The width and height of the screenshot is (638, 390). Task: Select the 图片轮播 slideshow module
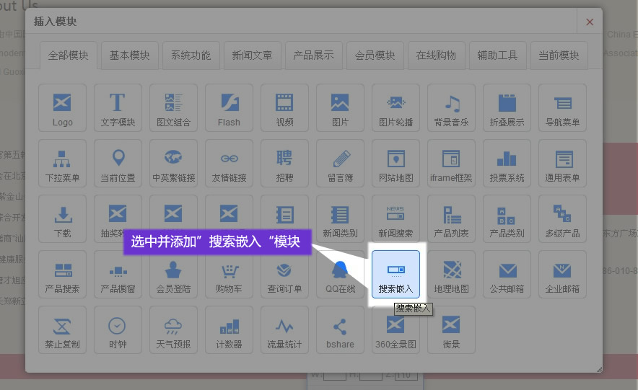(x=396, y=107)
